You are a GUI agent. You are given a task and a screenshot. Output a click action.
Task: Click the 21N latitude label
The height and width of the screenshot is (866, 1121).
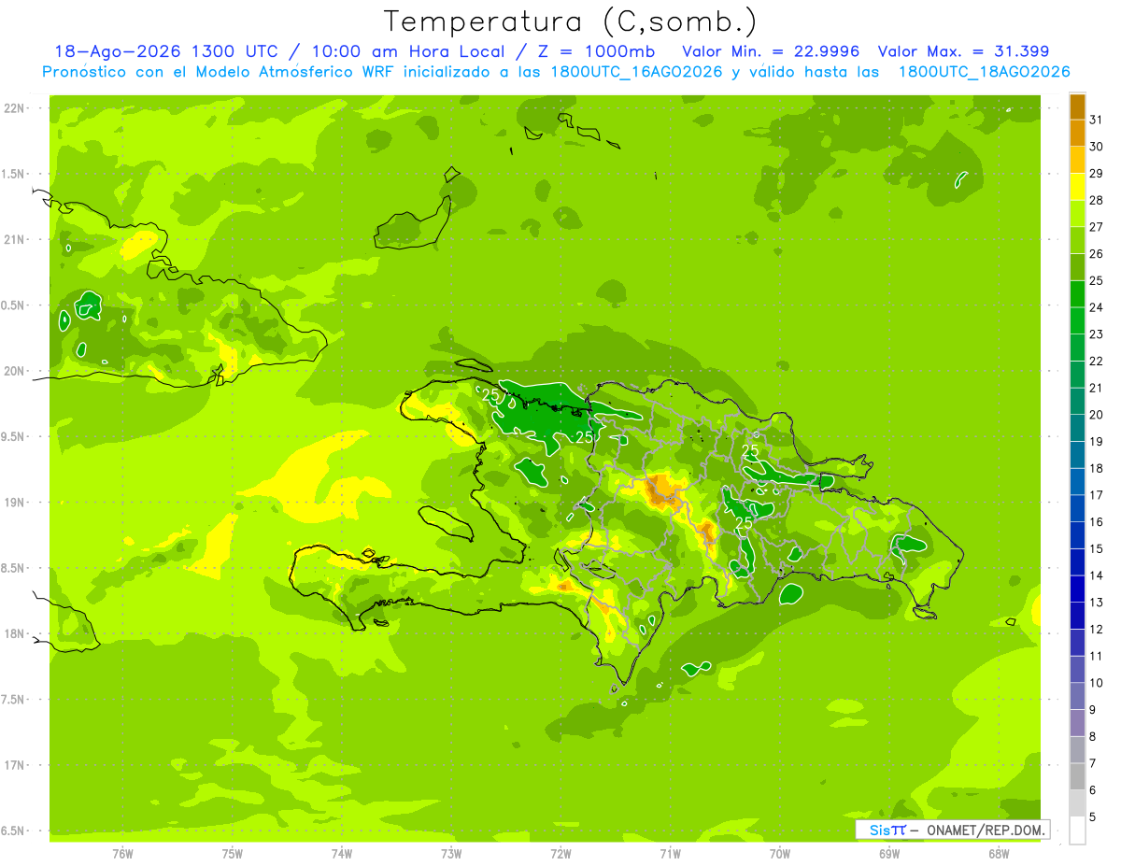14,240
